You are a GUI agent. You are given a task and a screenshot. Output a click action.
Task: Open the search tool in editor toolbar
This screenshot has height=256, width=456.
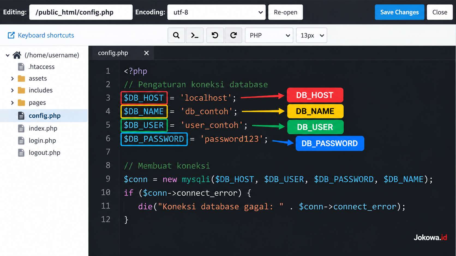pos(176,35)
